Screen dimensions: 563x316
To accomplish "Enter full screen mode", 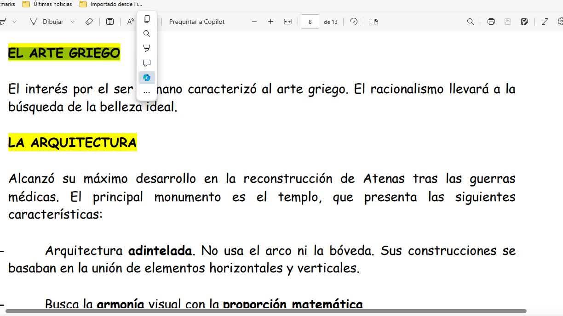I will tap(545, 22).
